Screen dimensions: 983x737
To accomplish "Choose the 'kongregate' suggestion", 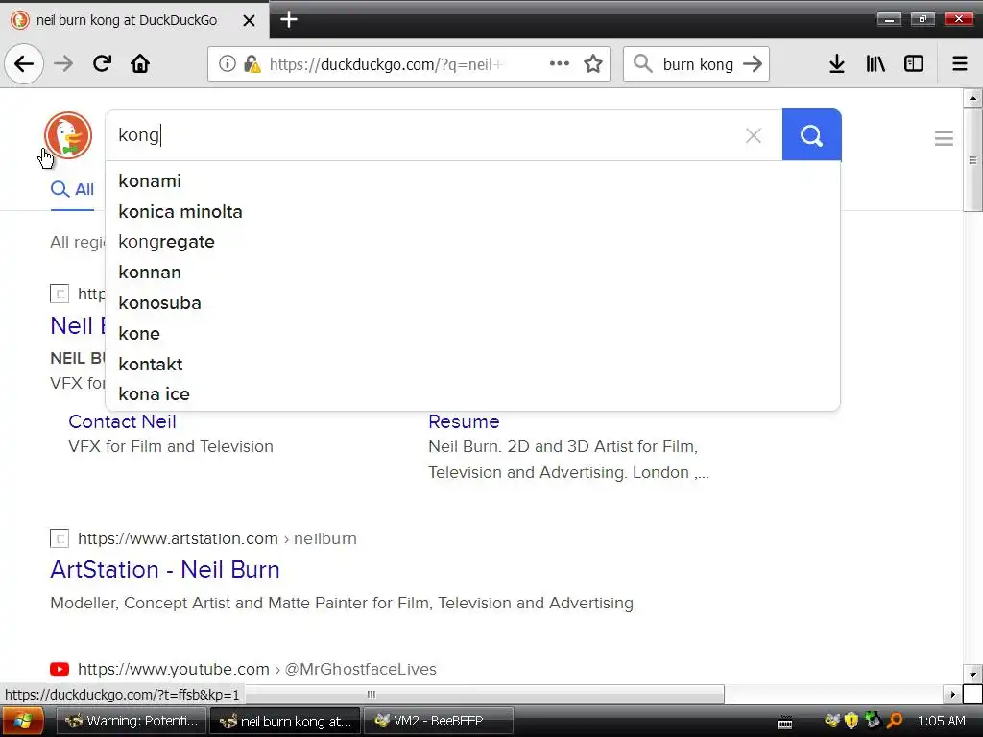I will [473, 242].
